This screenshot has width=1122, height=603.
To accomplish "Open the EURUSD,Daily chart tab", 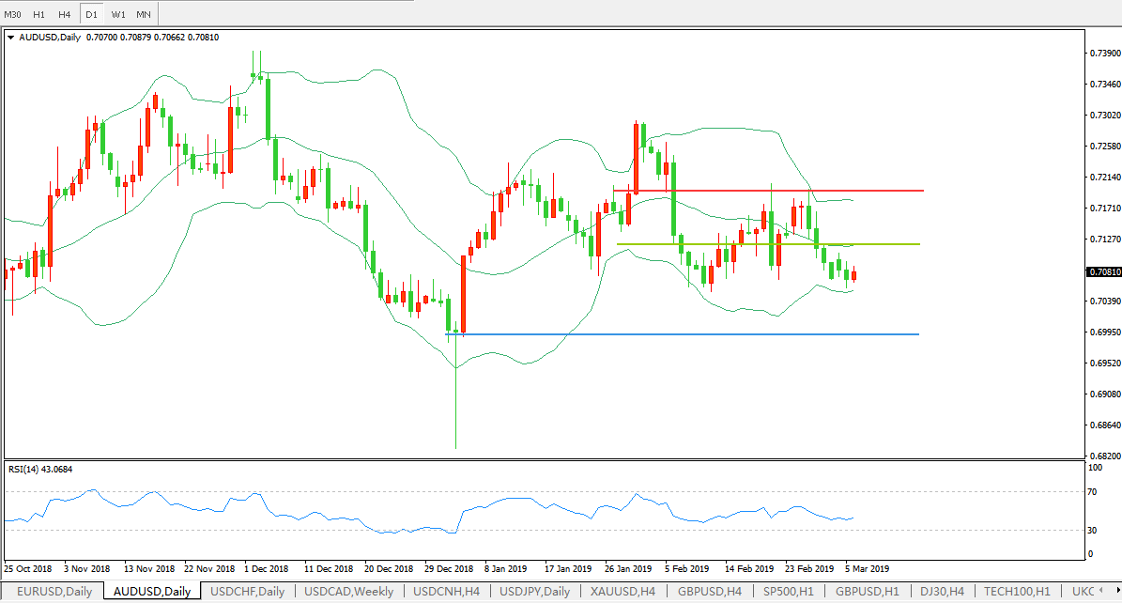I will pos(53,591).
